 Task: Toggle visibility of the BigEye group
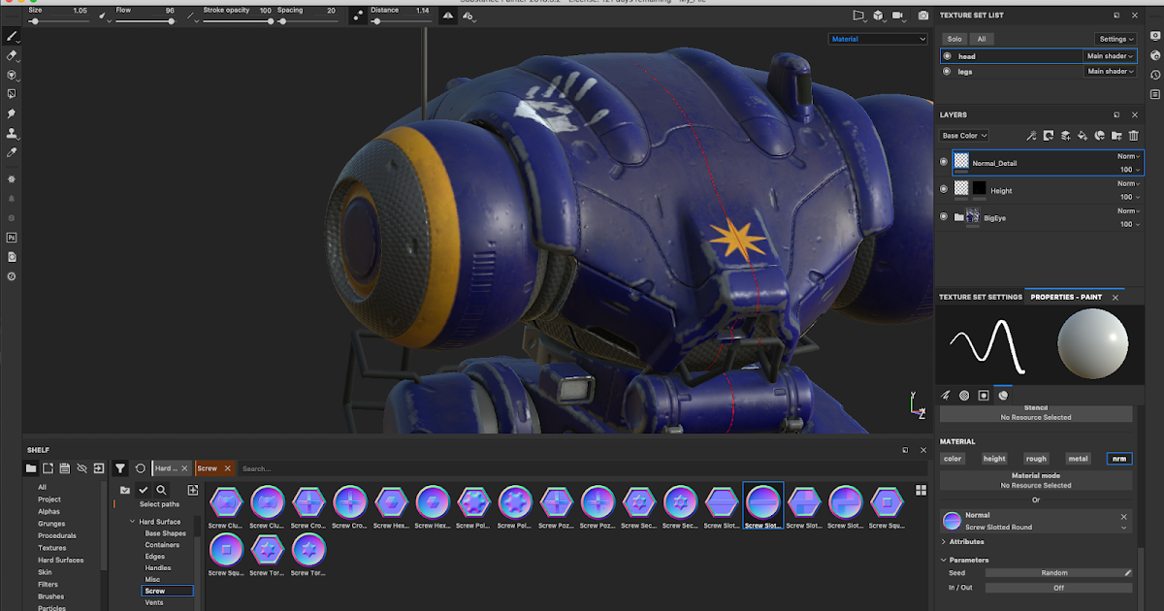click(x=943, y=215)
